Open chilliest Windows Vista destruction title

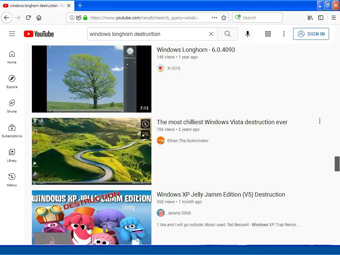[x=222, y=122]
